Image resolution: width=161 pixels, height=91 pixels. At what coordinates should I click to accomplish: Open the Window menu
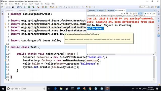tap(47, 4)
